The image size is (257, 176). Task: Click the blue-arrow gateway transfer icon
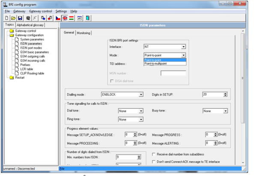tap(43, 18)
